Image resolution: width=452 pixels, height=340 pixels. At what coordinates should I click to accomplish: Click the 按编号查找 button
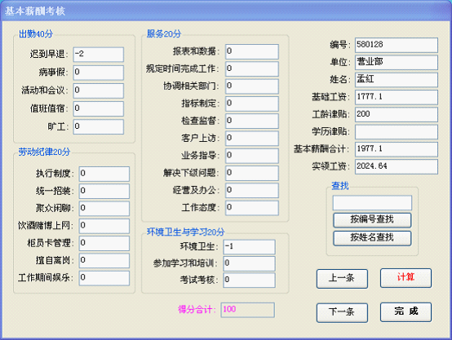tap(372, 220)
